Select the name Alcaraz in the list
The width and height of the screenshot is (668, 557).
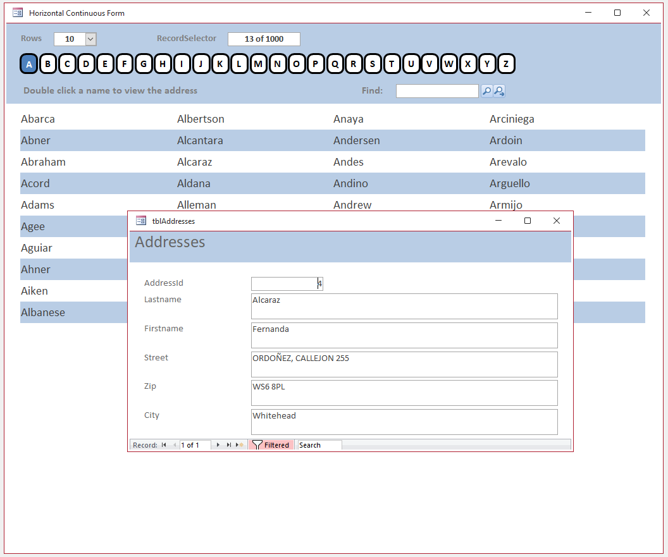195,162
